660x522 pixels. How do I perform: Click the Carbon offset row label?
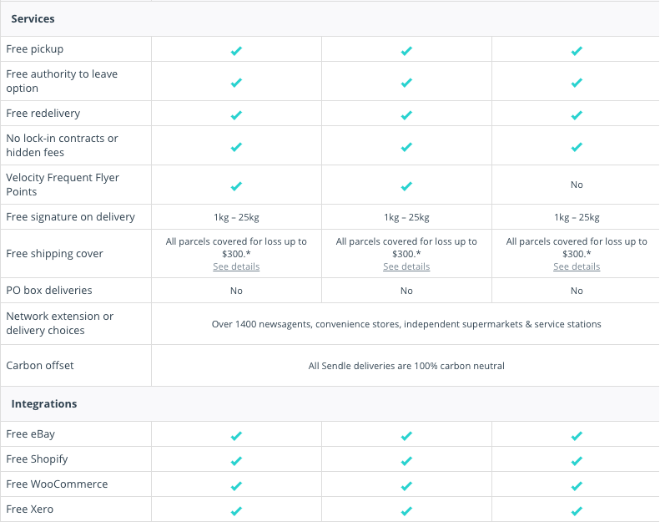point(40,365)
